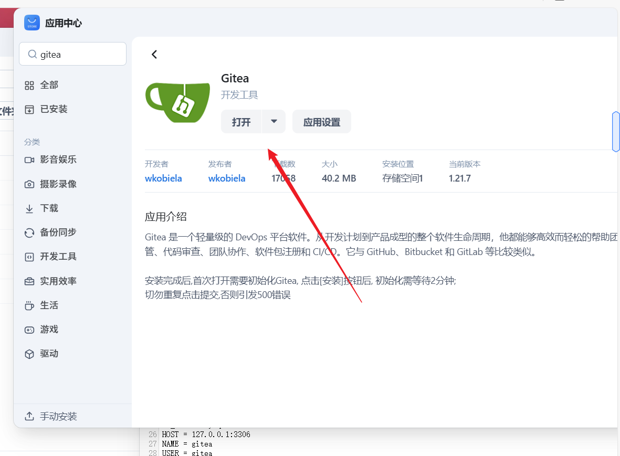
Task: Focus the gitea search field
Action: coord(73,54)
